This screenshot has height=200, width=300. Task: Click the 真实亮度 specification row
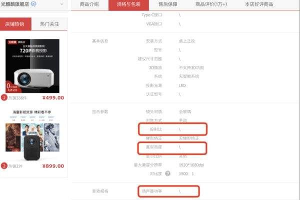click(x=172, y=148)
